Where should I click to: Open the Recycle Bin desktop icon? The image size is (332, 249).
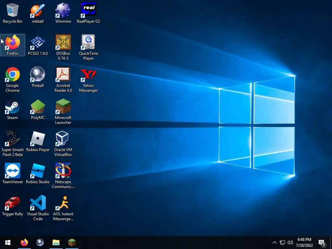[13, 13]
